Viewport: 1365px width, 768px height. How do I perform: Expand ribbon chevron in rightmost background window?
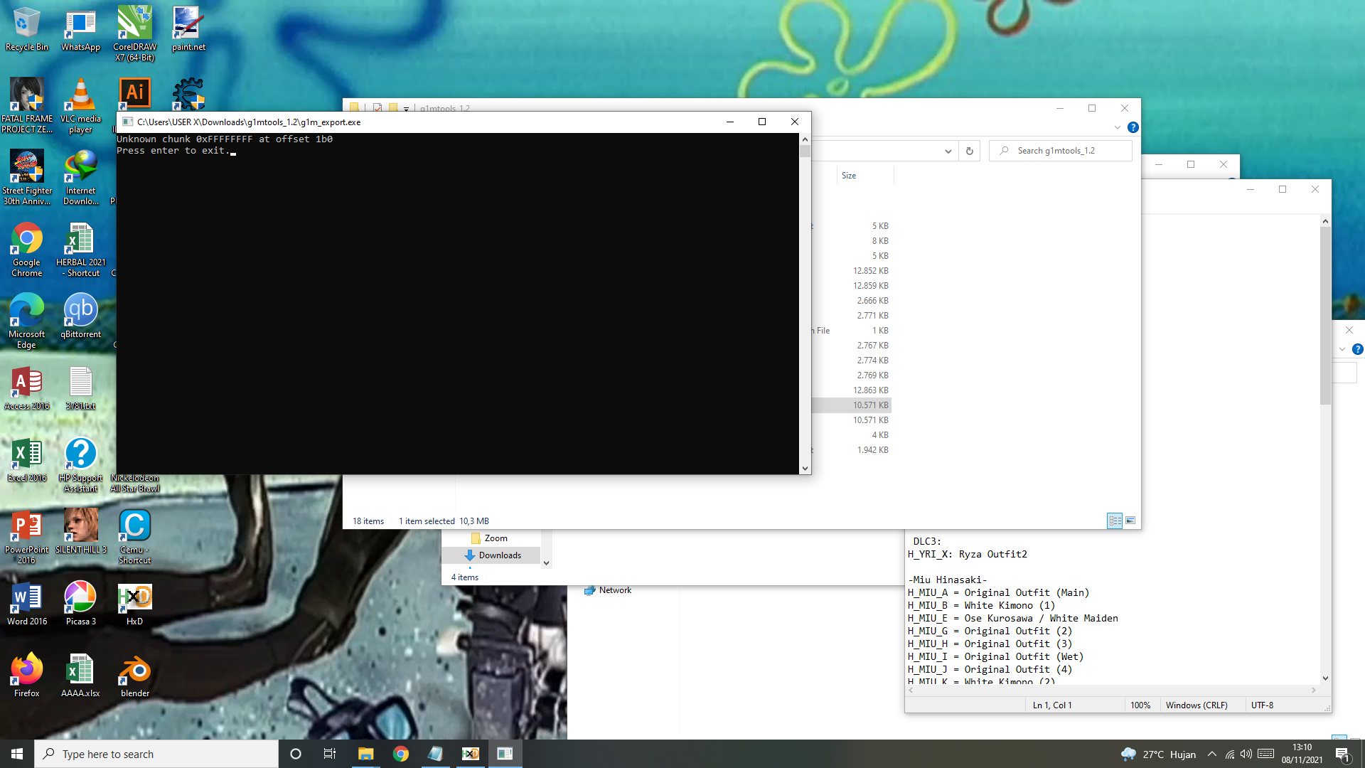pos(1342,349)
